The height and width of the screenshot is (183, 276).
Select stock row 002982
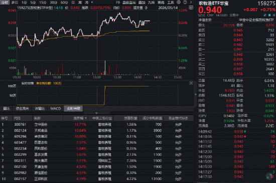[97, 173]
